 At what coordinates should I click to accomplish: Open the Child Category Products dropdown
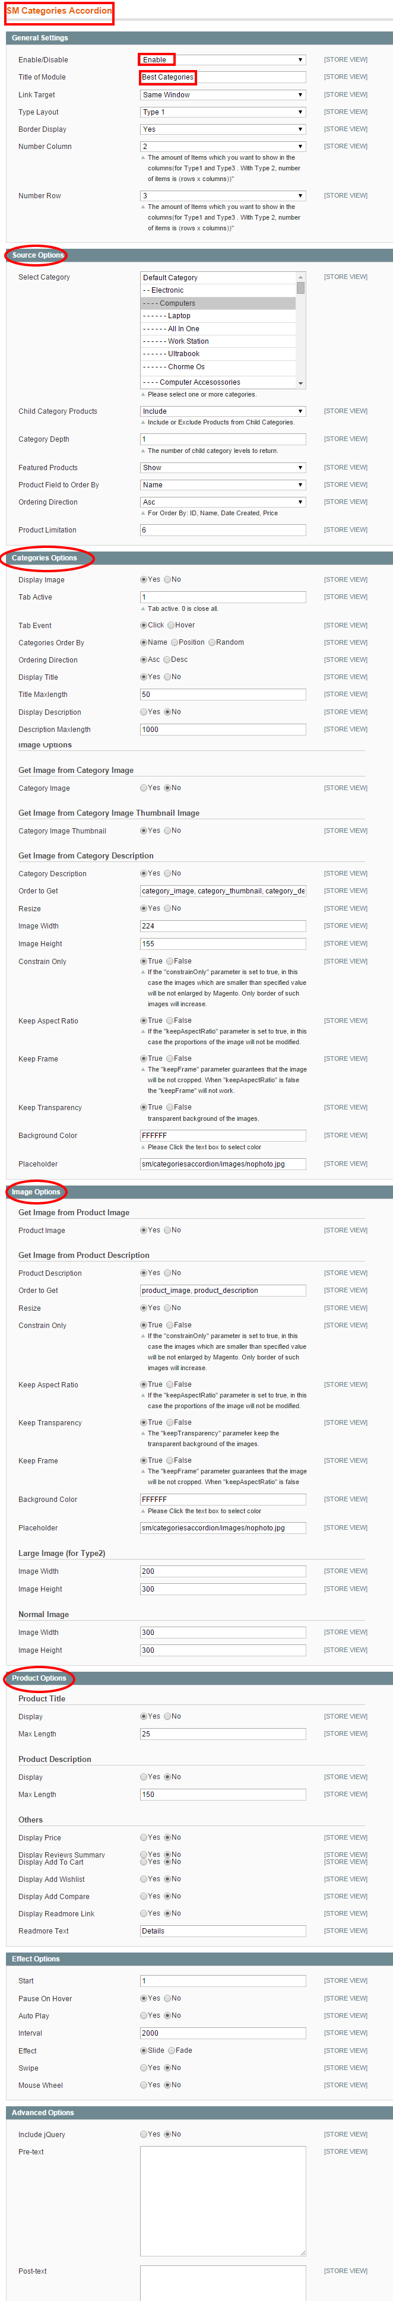[x=223, y=412]
